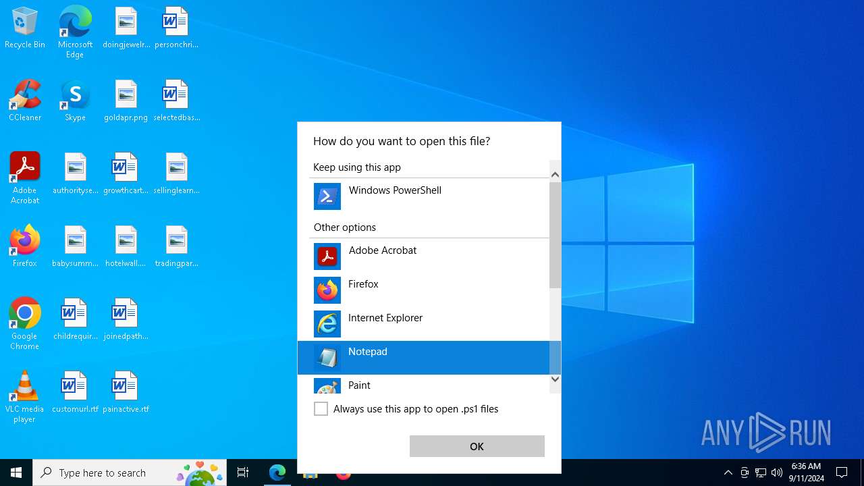Select childrequir... Word document on desktop
864x486 pixels.
pos(75,319)
